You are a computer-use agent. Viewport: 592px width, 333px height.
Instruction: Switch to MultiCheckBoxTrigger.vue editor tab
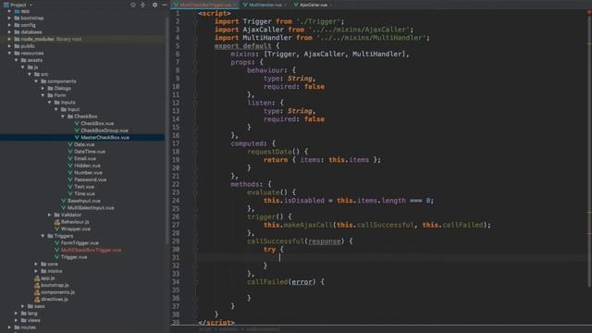click(x=204, y=5)
